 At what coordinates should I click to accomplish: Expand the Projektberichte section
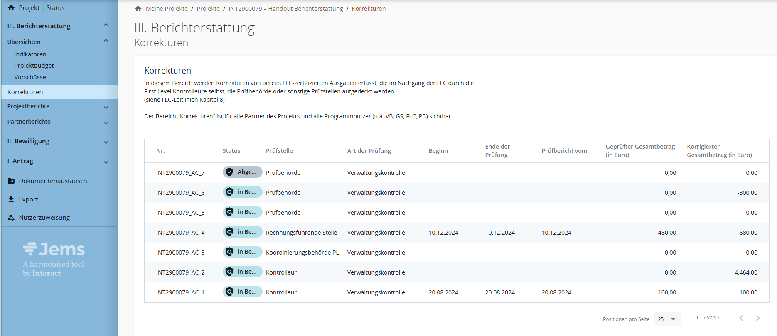point(106,107)
